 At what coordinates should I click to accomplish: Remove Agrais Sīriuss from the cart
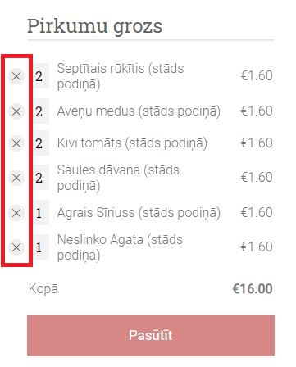point(16,213)
